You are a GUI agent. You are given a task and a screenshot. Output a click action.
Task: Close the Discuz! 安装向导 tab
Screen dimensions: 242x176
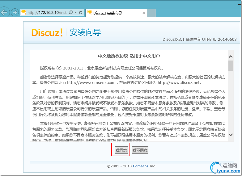tap(143, 13)
